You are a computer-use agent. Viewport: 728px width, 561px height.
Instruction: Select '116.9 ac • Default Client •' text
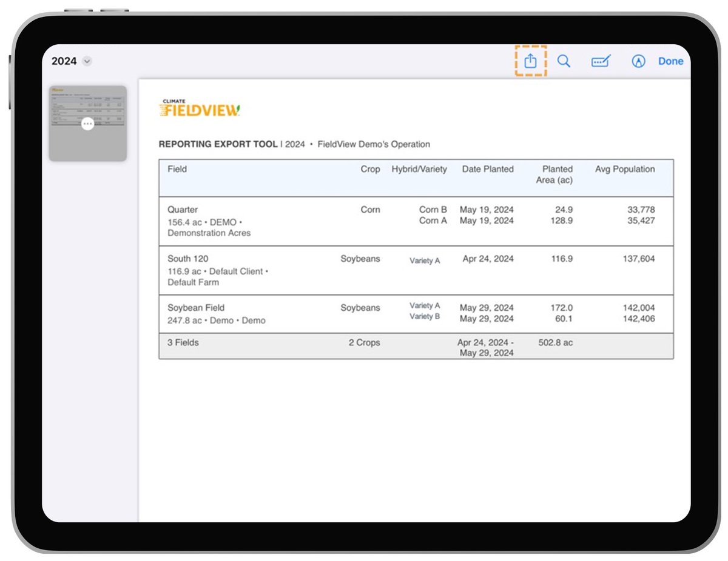coord(218,271)
